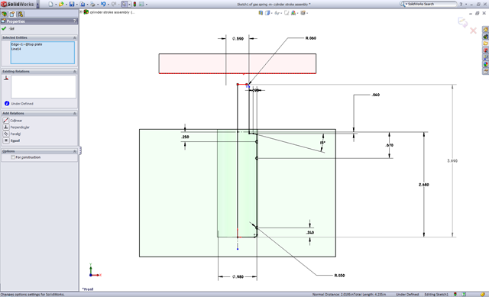Add an Equal relation
The width and height of the screenshot is (489, 297).
(11, 140)
